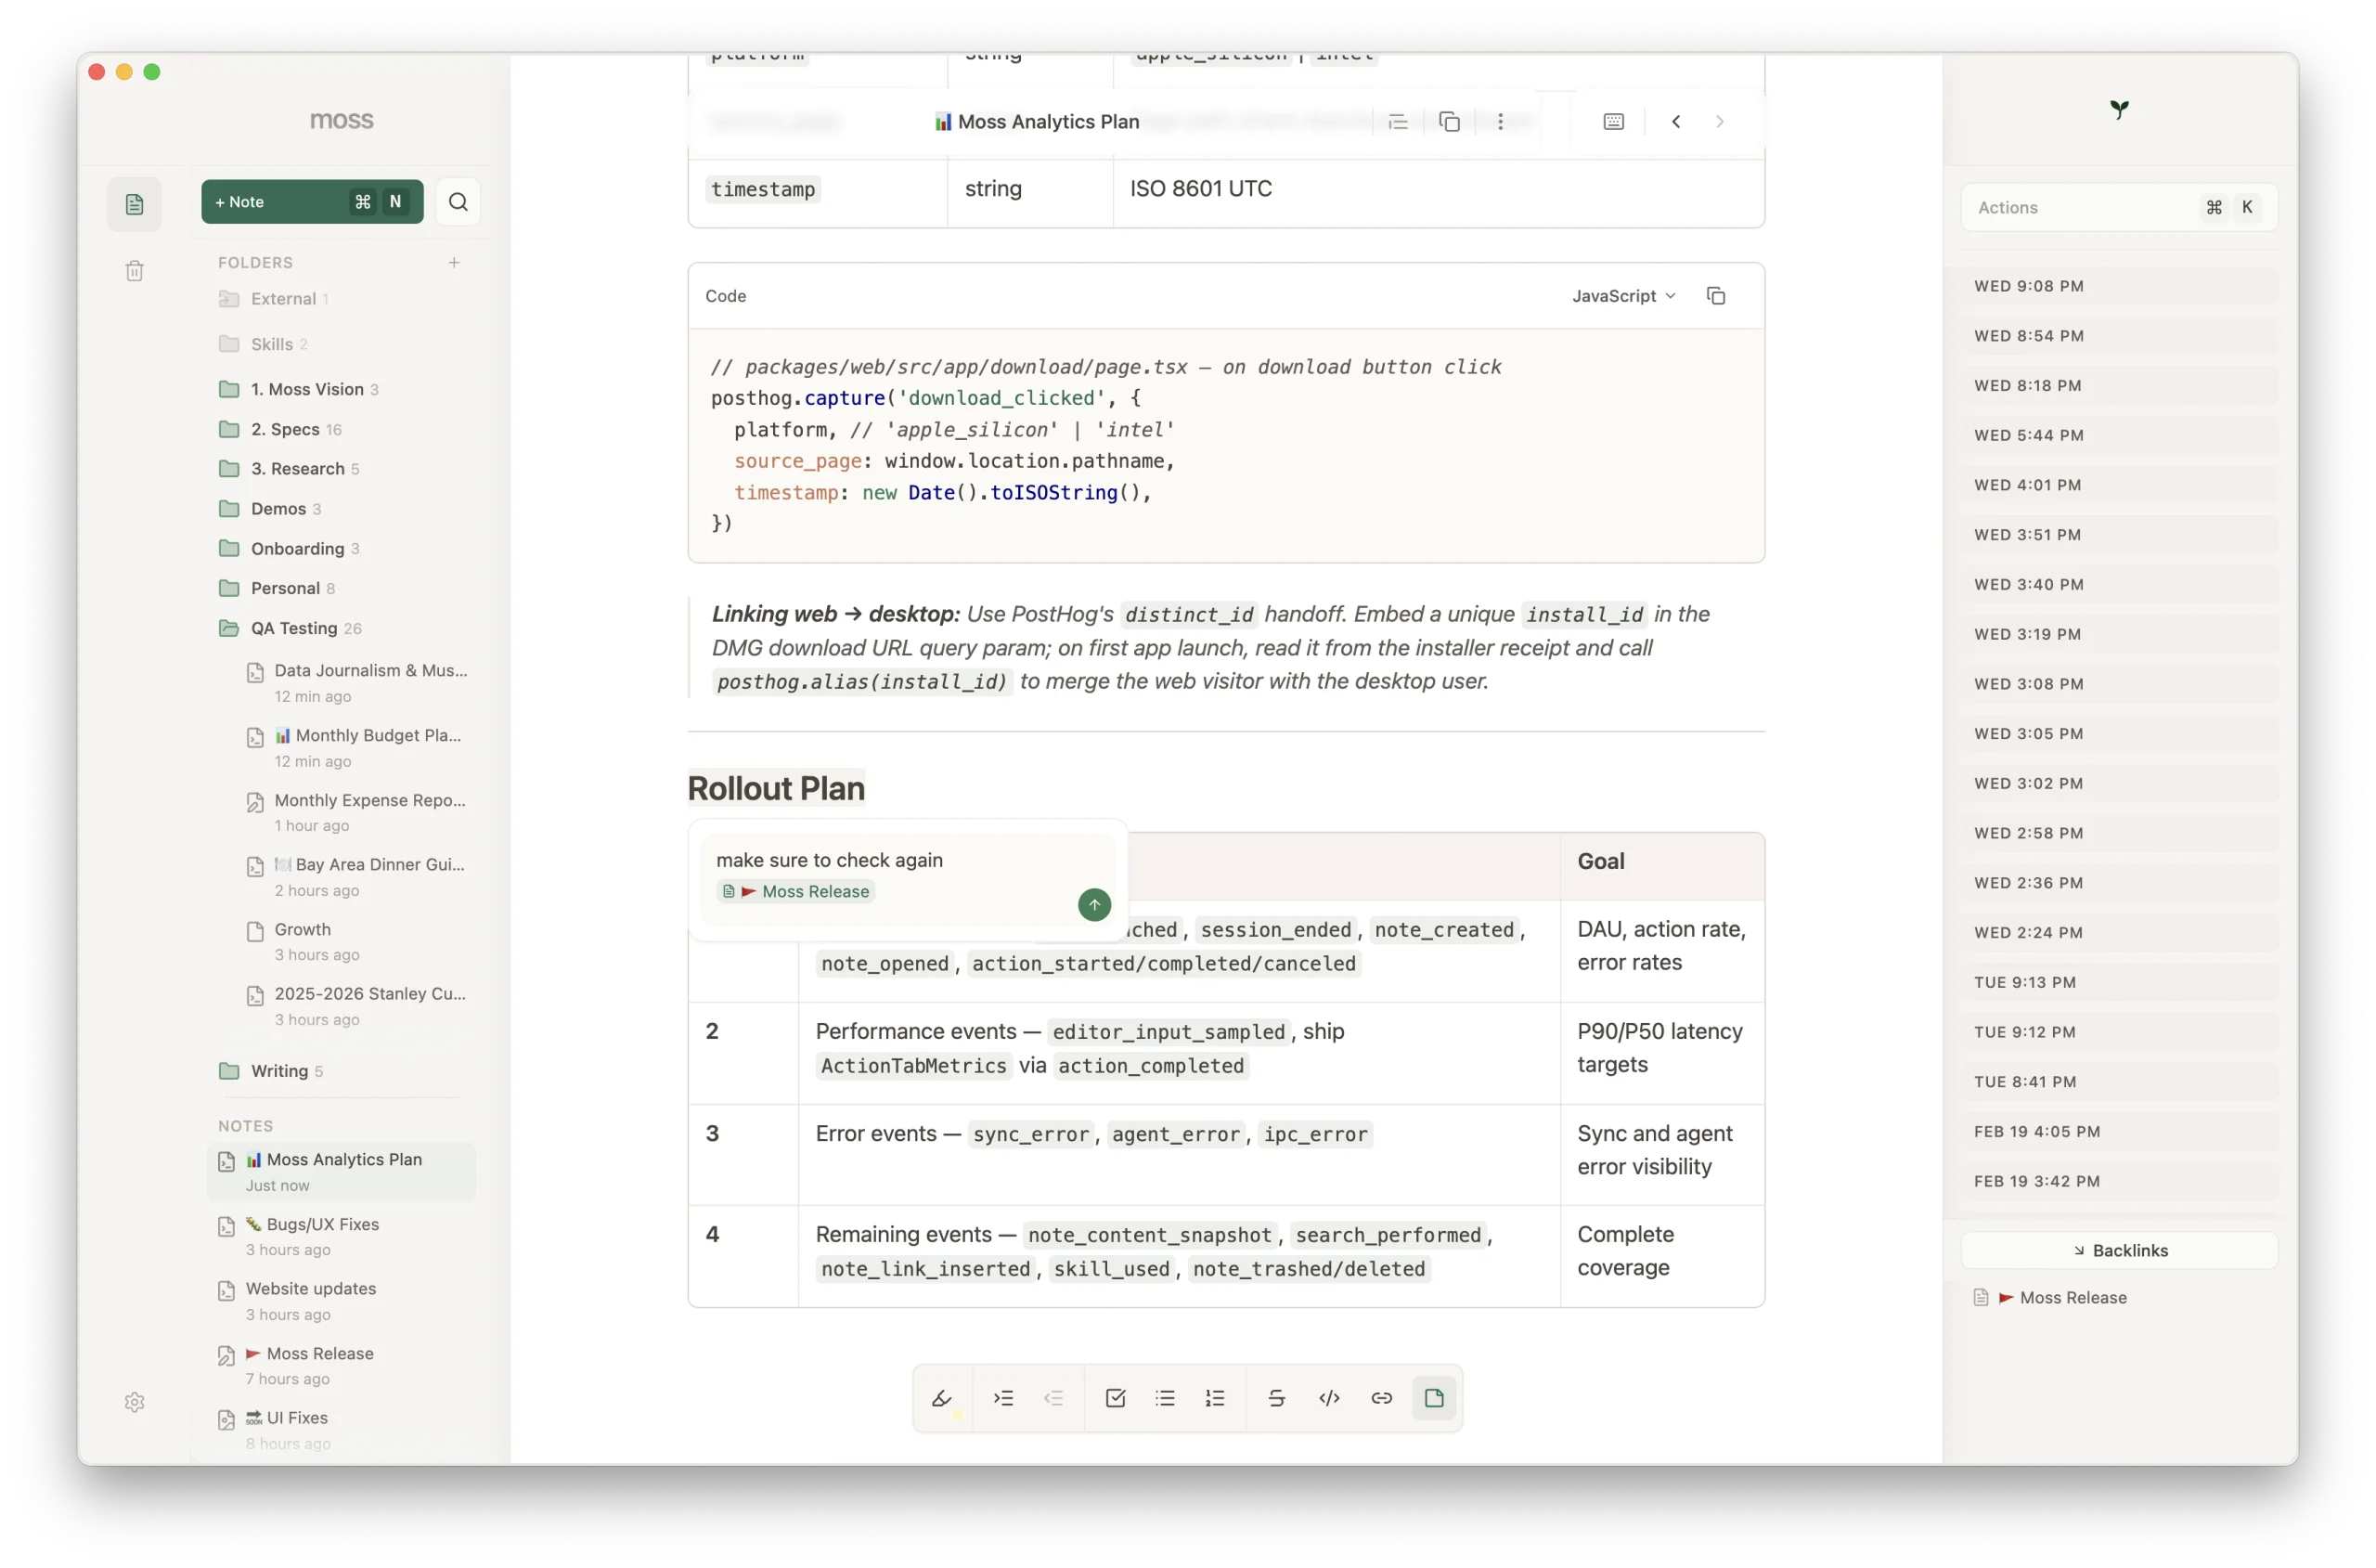This screenshot has height=1568, width=2376.
Task: Apply strikethrough from the formatting toolbar
Action: tap(1276, 1398)
